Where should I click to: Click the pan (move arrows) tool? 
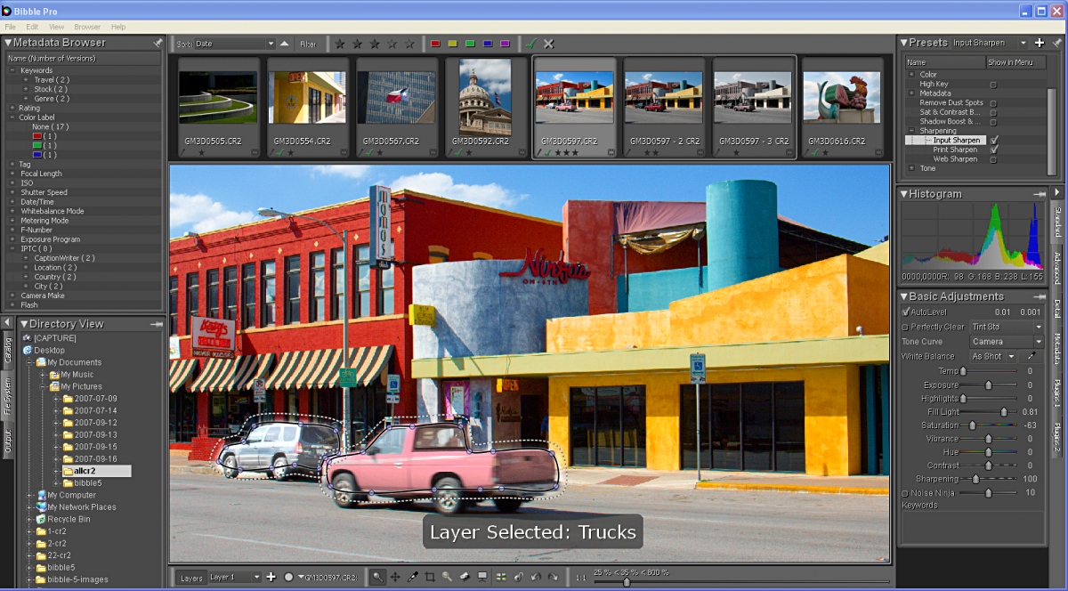(395, 577)
